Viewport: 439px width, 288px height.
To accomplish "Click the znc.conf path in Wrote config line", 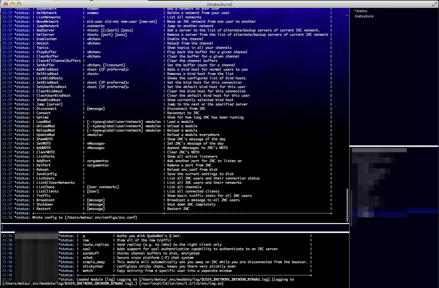I will tap(101, 218).
